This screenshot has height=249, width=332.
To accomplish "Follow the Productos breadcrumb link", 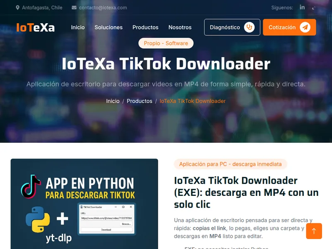I will click(139, 101).
